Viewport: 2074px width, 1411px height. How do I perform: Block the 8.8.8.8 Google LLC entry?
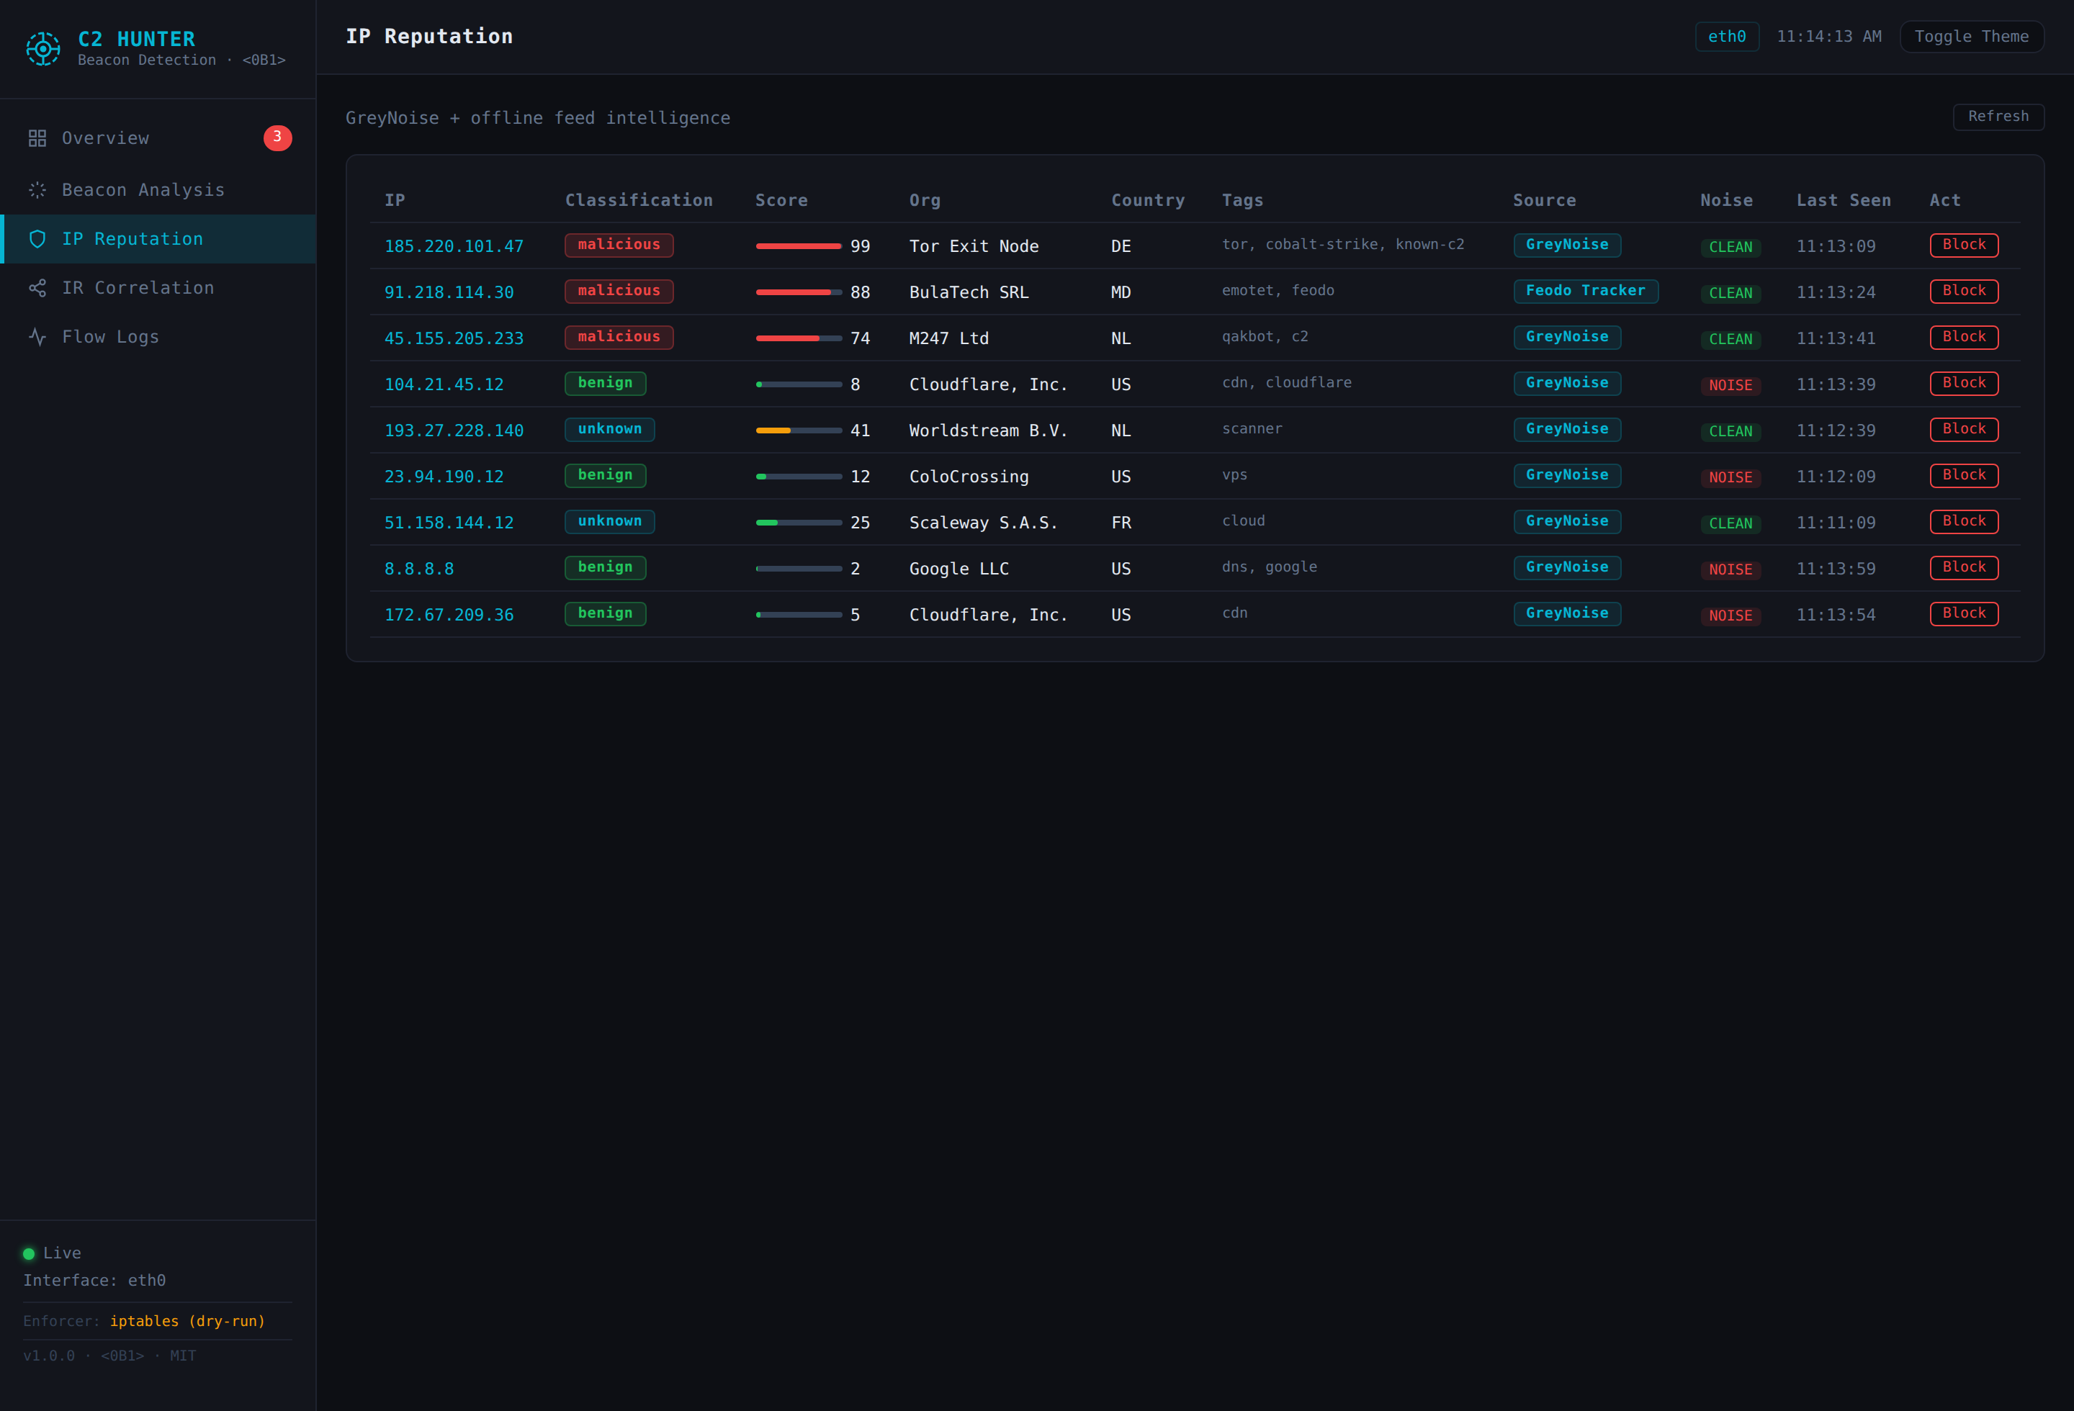tap(1963, 568)
